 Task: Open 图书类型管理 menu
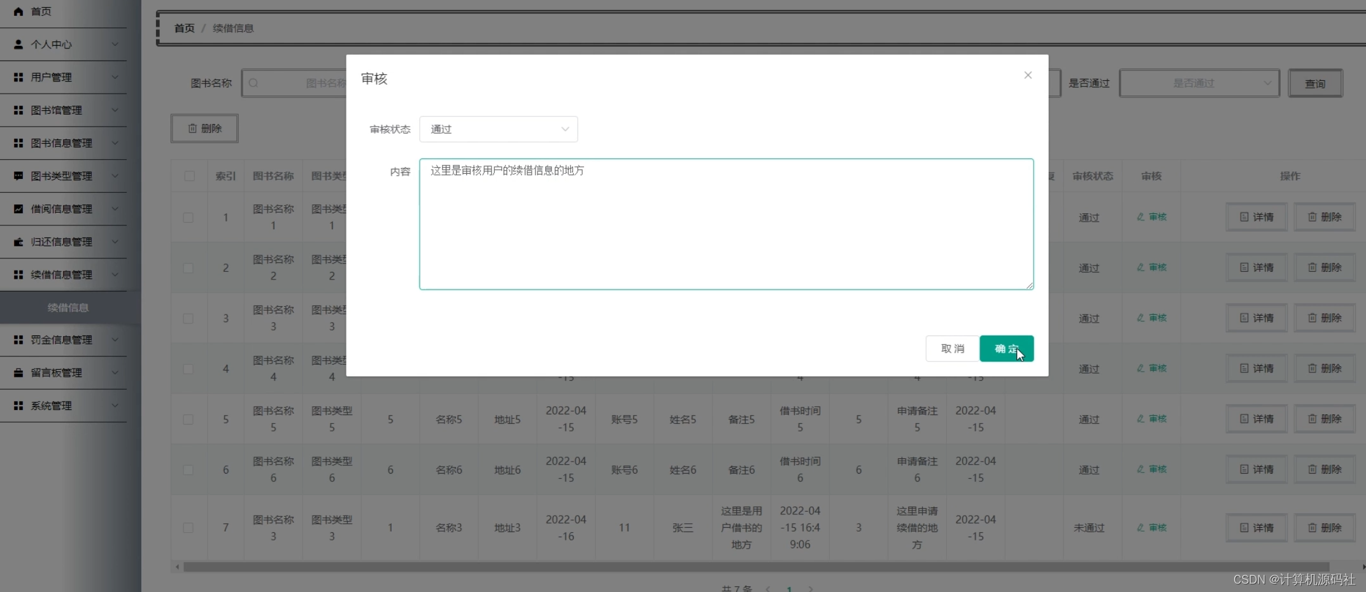64,176
